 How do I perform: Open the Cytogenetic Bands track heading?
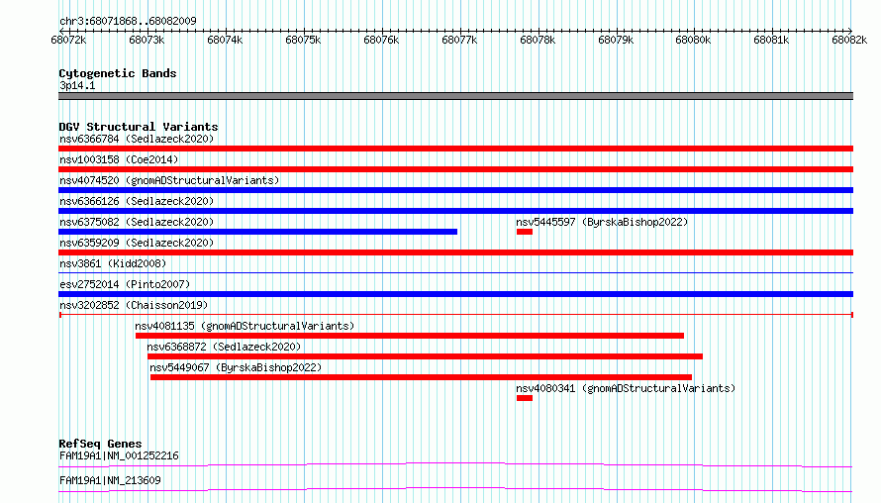(x=118, y=73)
